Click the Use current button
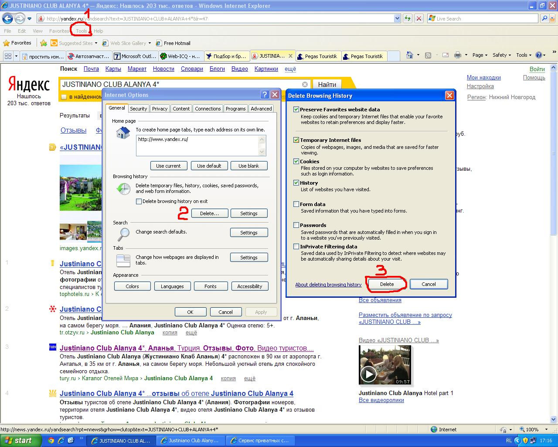This screenshot has width=558, height=447. [168, 166]
